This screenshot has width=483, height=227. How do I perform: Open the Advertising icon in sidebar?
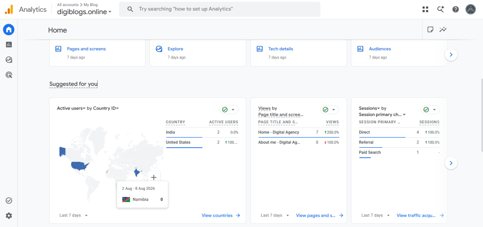click(8, 75)
